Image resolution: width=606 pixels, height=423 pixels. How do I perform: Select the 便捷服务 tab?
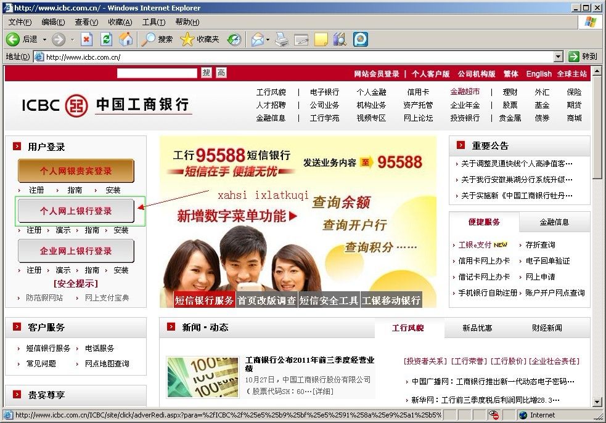[485, 222]
